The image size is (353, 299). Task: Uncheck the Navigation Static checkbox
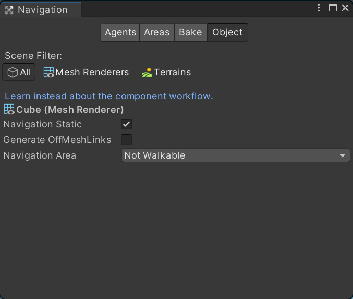point(126,124)
